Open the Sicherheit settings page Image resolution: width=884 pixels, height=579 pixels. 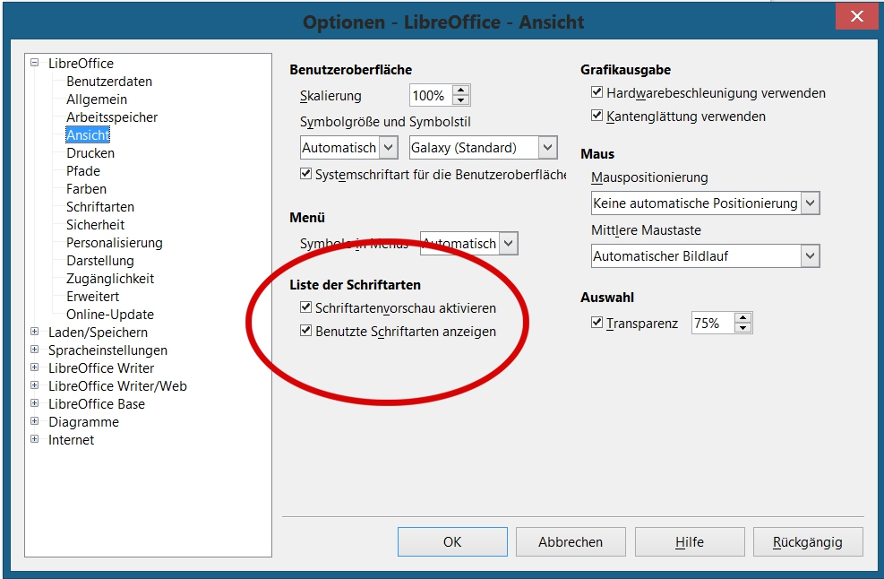pyautogui.click(x=95, y=225)
